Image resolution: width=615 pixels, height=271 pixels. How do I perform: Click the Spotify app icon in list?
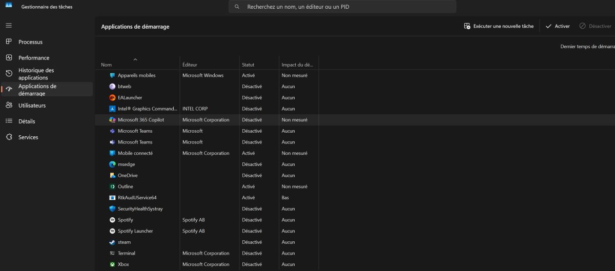[112, 220]
